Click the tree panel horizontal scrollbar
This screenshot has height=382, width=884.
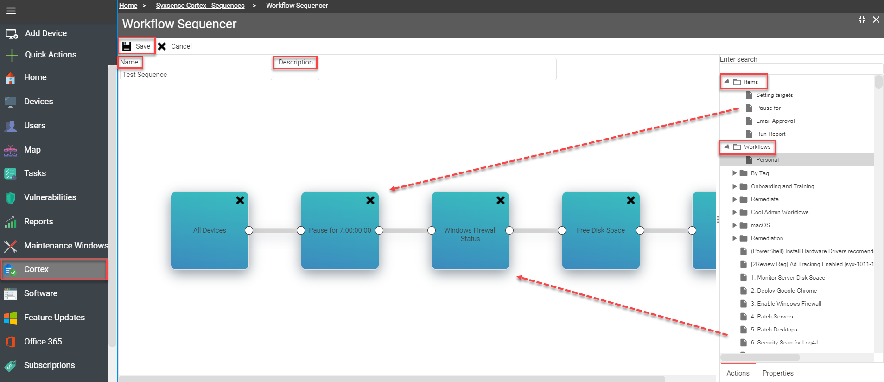(x=760, y=357)
